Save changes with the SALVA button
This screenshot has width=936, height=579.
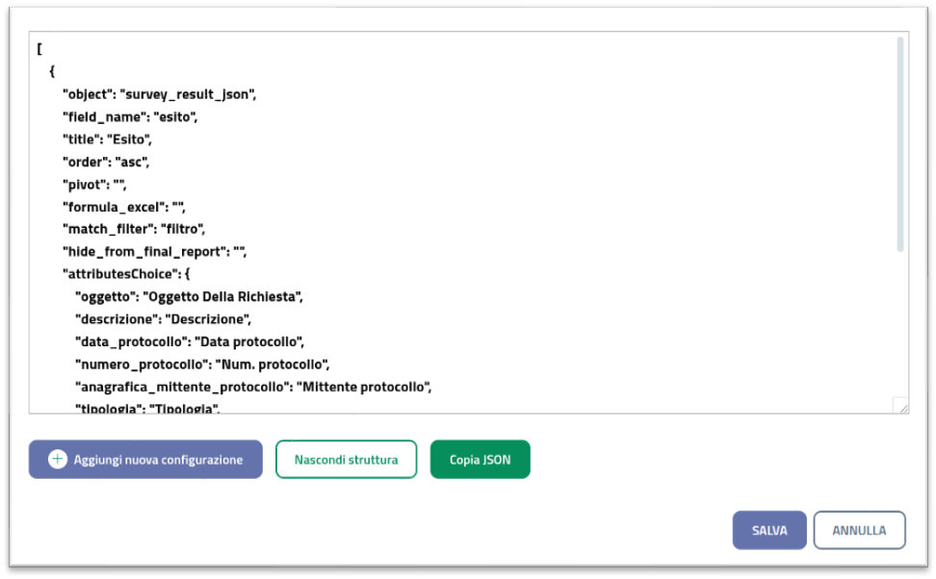click(x=768, y=530)
